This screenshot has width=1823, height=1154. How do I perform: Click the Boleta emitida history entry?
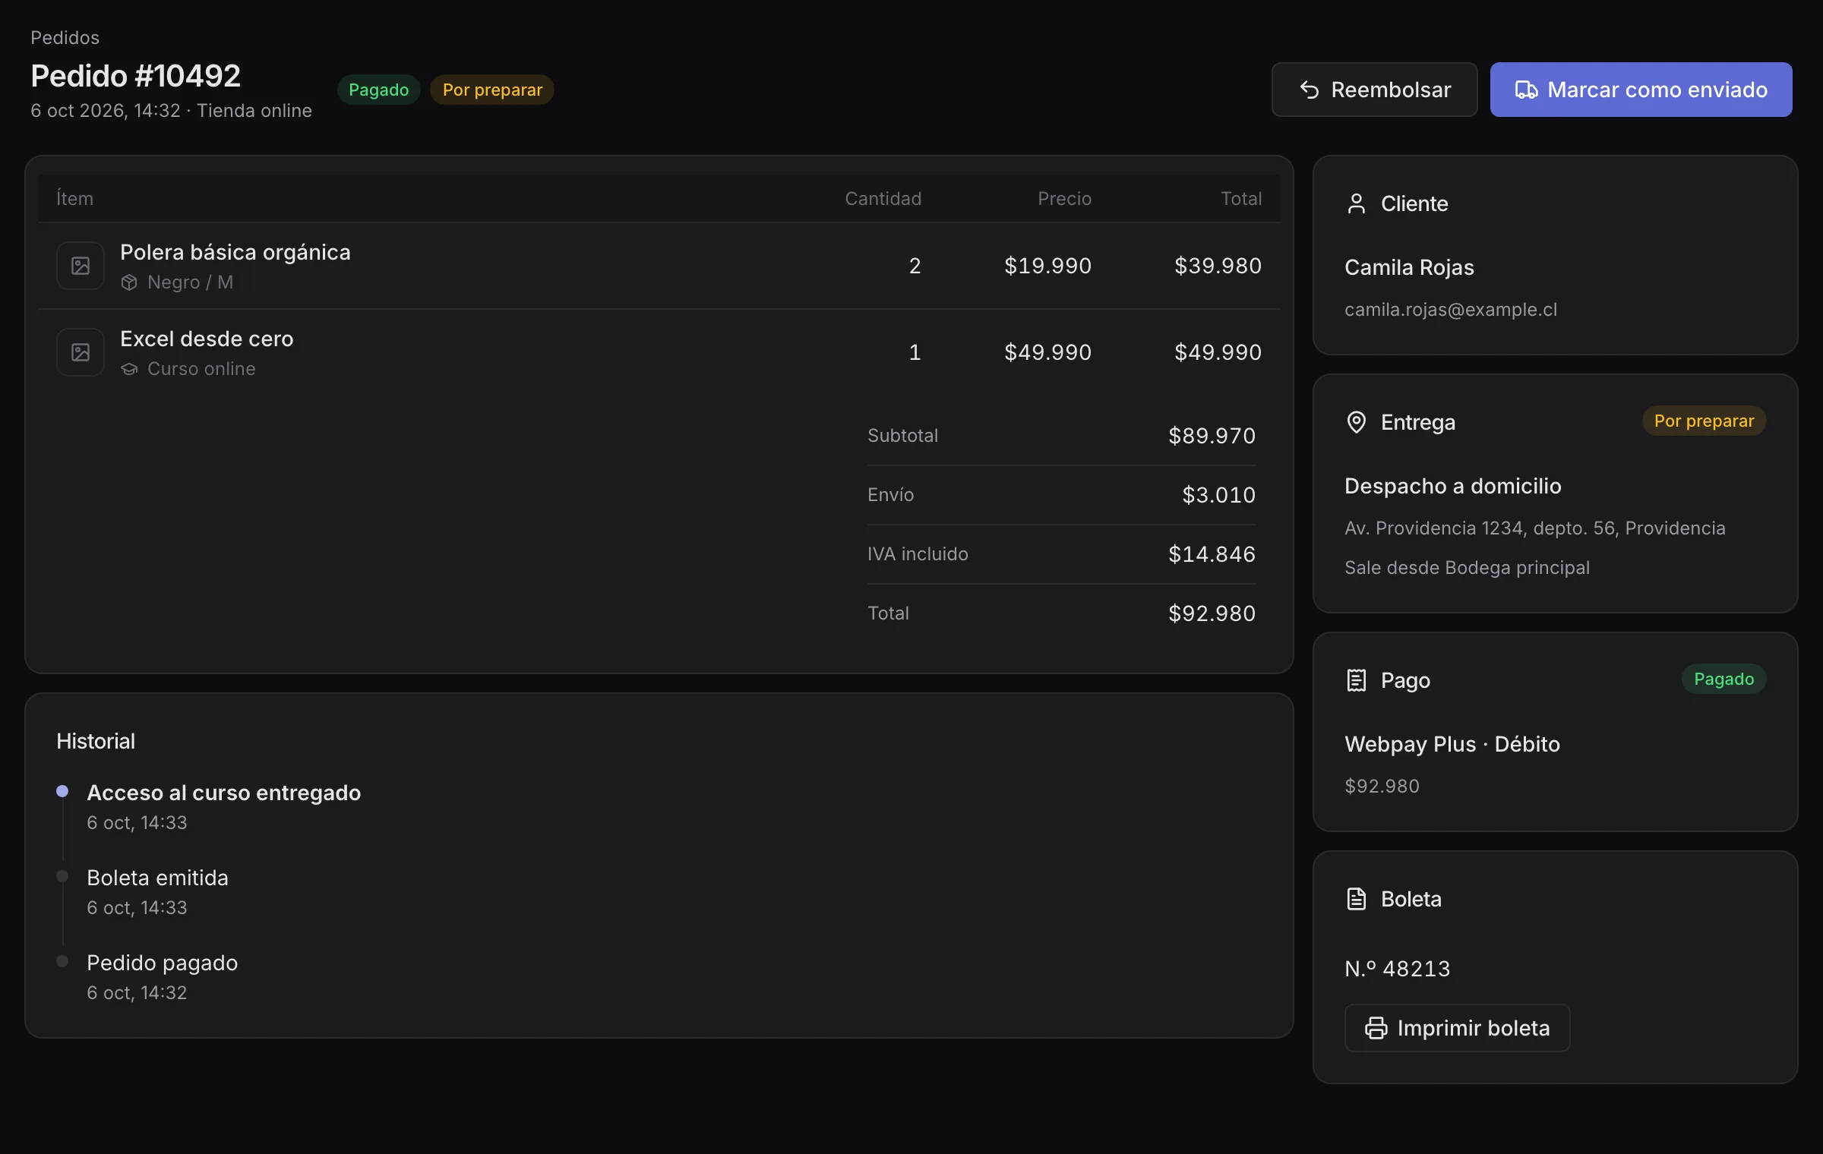(x=157, y=878)
